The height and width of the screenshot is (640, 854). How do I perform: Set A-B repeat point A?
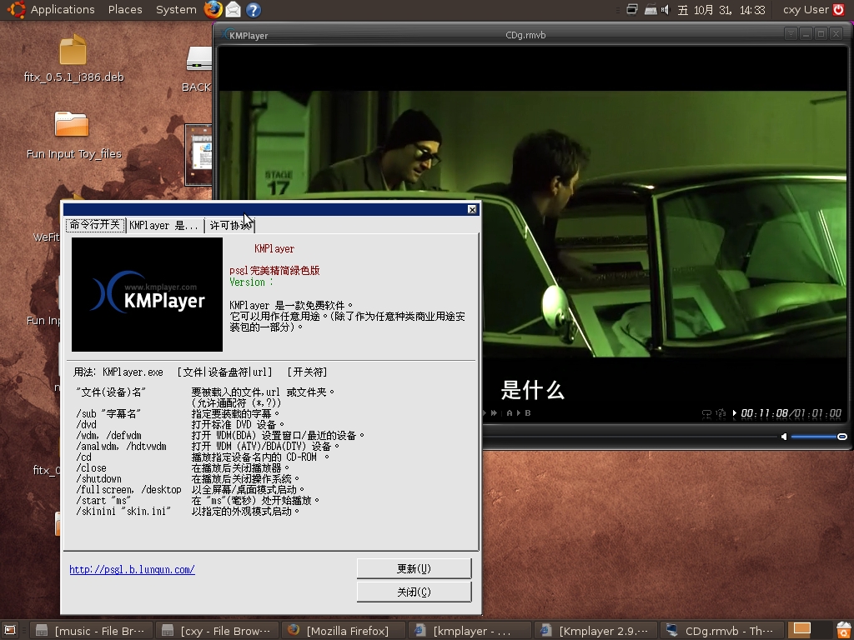pyautogui.click(x=510, y=413)
